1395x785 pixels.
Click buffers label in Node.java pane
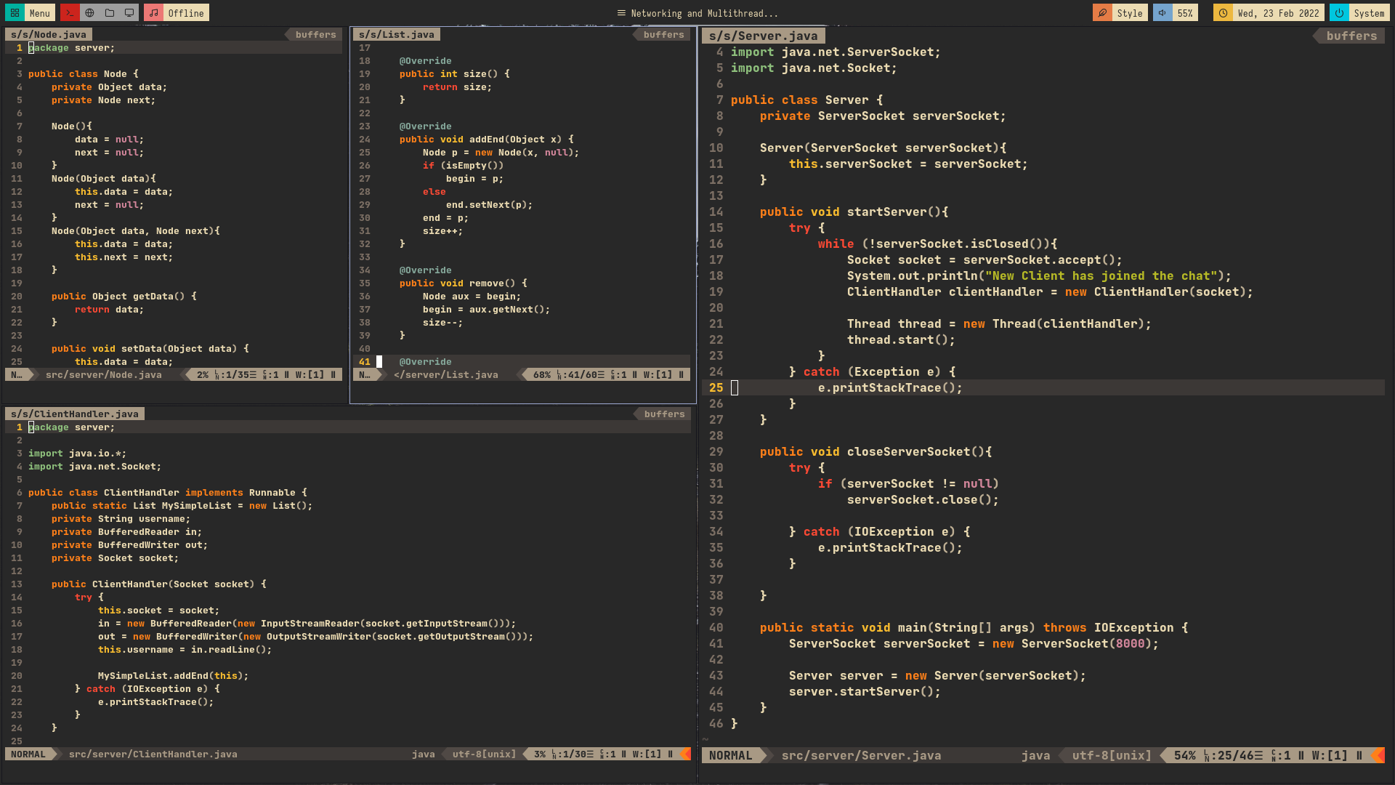tap(315, 34)
